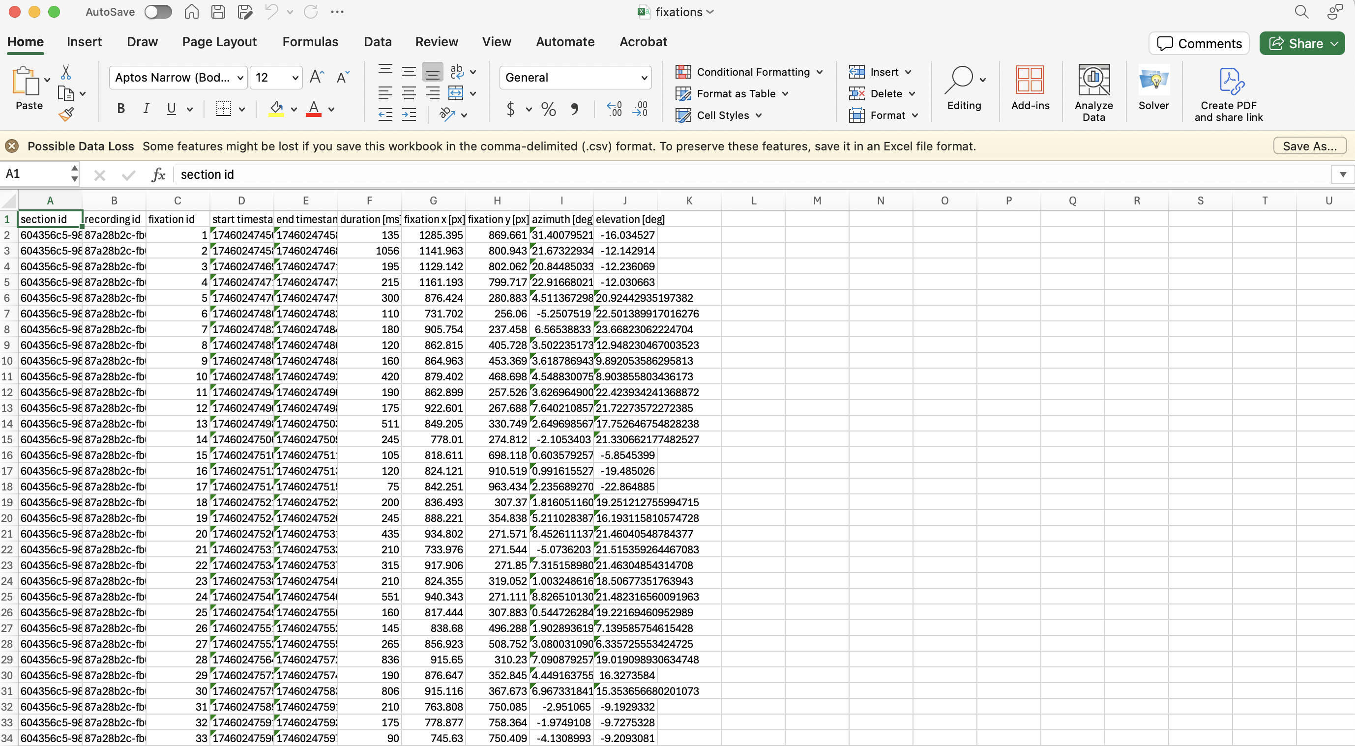Click the formula bar containing section id
Image resolution: width=1355 pixels, height=746 pixels.
coord(752,174)
